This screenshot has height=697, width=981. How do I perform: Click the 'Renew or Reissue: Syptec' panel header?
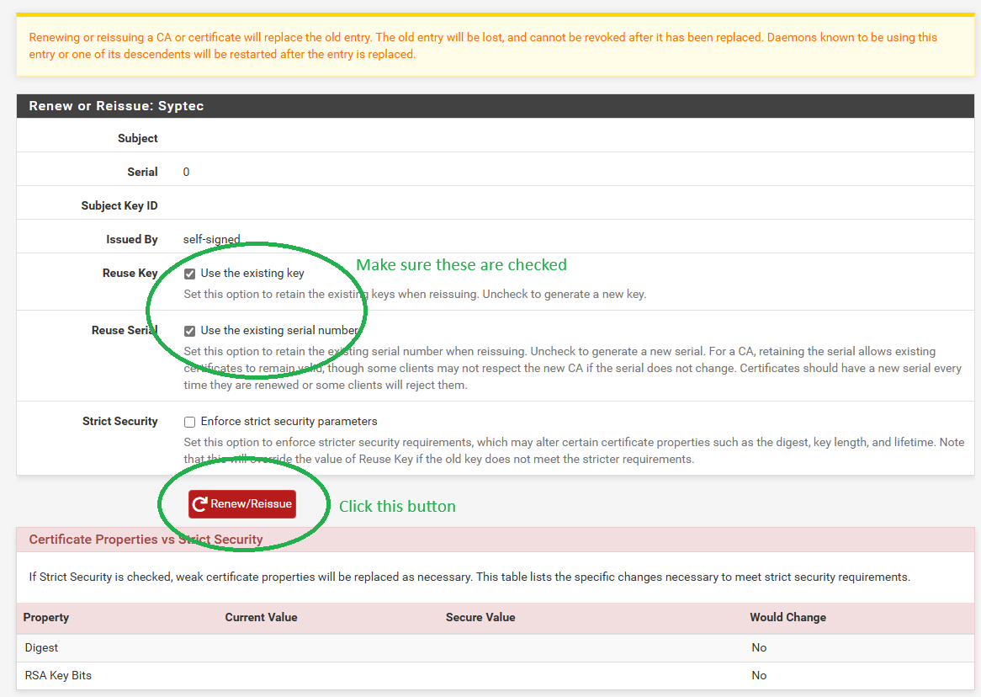pos(495,106)
